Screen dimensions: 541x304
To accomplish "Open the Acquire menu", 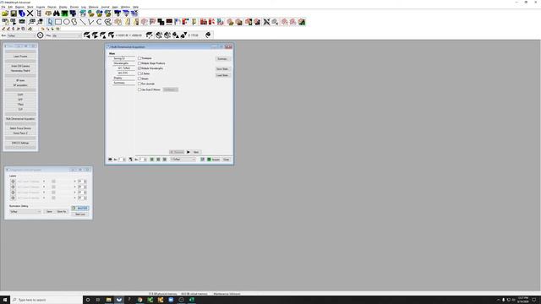I will pos(41,7).
